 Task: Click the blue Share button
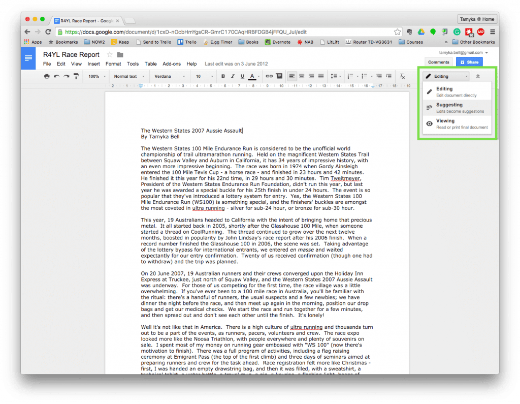click(469, 62)
